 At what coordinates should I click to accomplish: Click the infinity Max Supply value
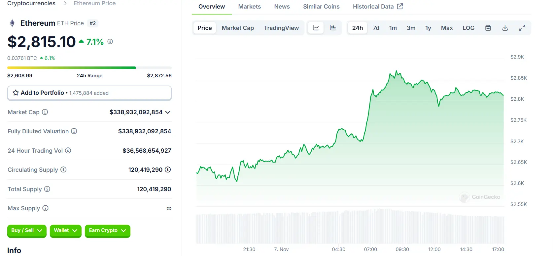tap(169, 208)
